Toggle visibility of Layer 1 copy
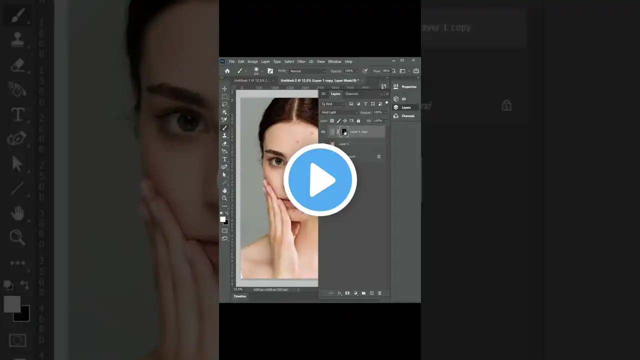 tap(323, 131)
